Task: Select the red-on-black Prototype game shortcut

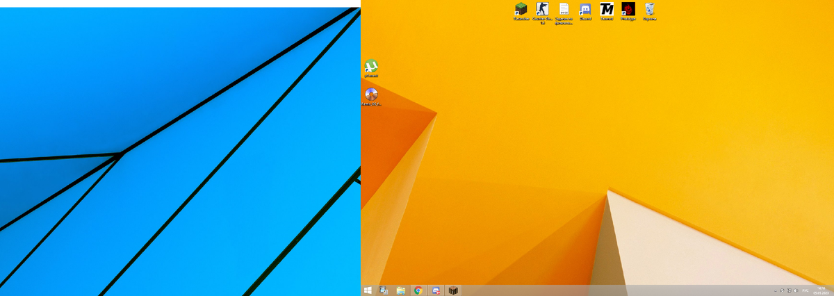Action: 628,10
